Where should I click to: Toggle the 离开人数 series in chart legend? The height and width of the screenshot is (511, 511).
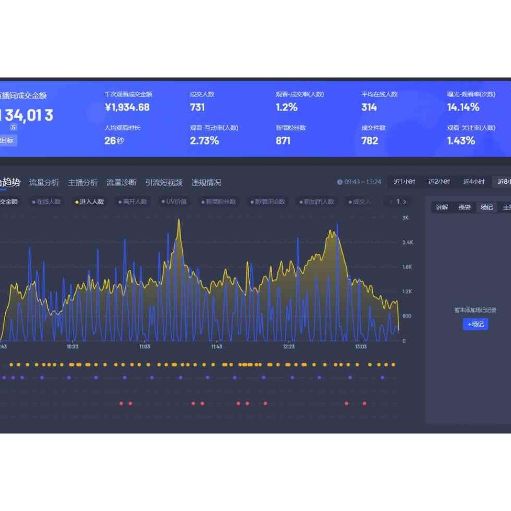pos(133,202)
